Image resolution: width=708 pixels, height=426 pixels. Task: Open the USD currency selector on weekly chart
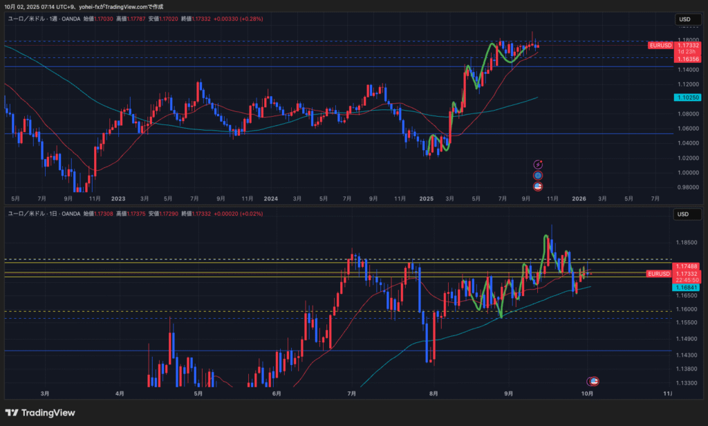[x=684, y=19]
